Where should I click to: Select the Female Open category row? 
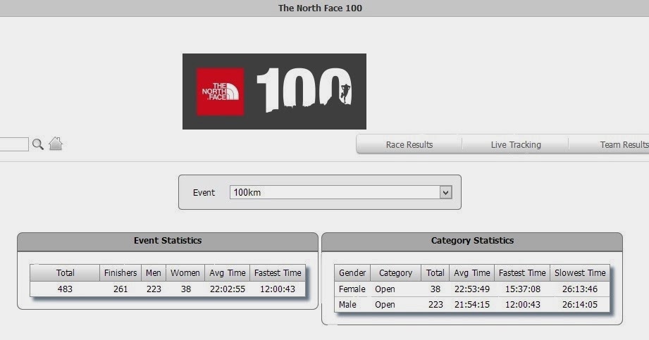click(x=472, y=289)
